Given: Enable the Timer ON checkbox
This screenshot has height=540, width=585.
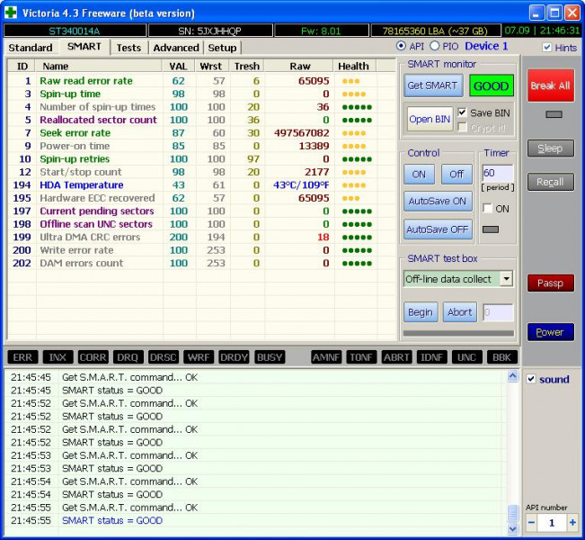Looking at the screenshot, I should [487, 208].
